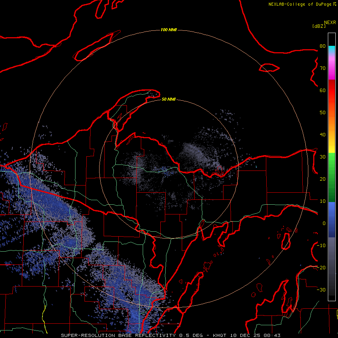
Task: Click the 80 value on color scale
Action: [323, 46]
